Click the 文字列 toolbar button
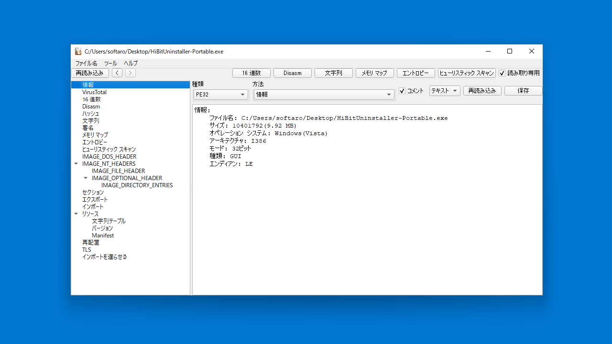This screenshot has width=612, height=344. click(334, 73)
